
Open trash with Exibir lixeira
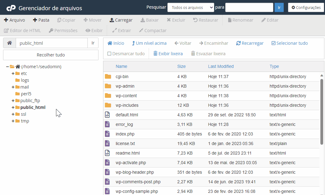(x=168, y=54)
